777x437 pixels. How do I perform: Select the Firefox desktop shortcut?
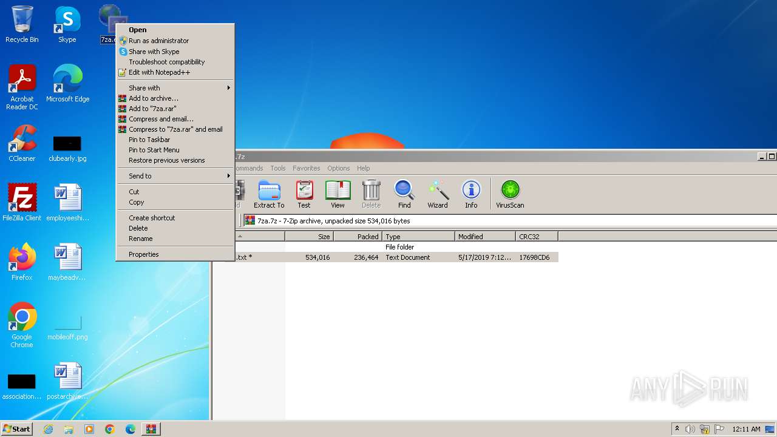[22, 262]
